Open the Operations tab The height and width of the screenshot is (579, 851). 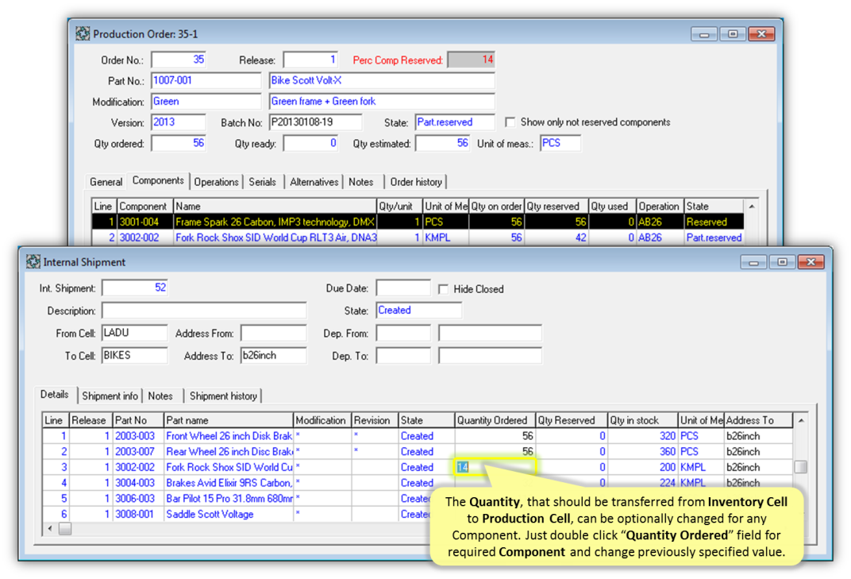coord(216,182)
